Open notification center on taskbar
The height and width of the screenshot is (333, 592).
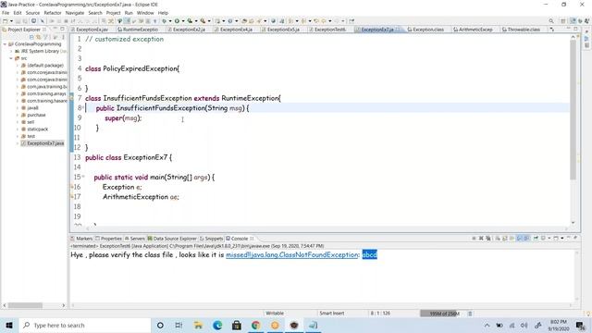pyautogui.click(x=580, y=325)
